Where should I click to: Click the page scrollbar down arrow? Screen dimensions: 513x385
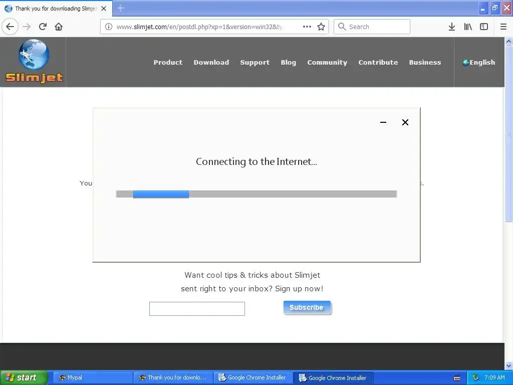508,365
